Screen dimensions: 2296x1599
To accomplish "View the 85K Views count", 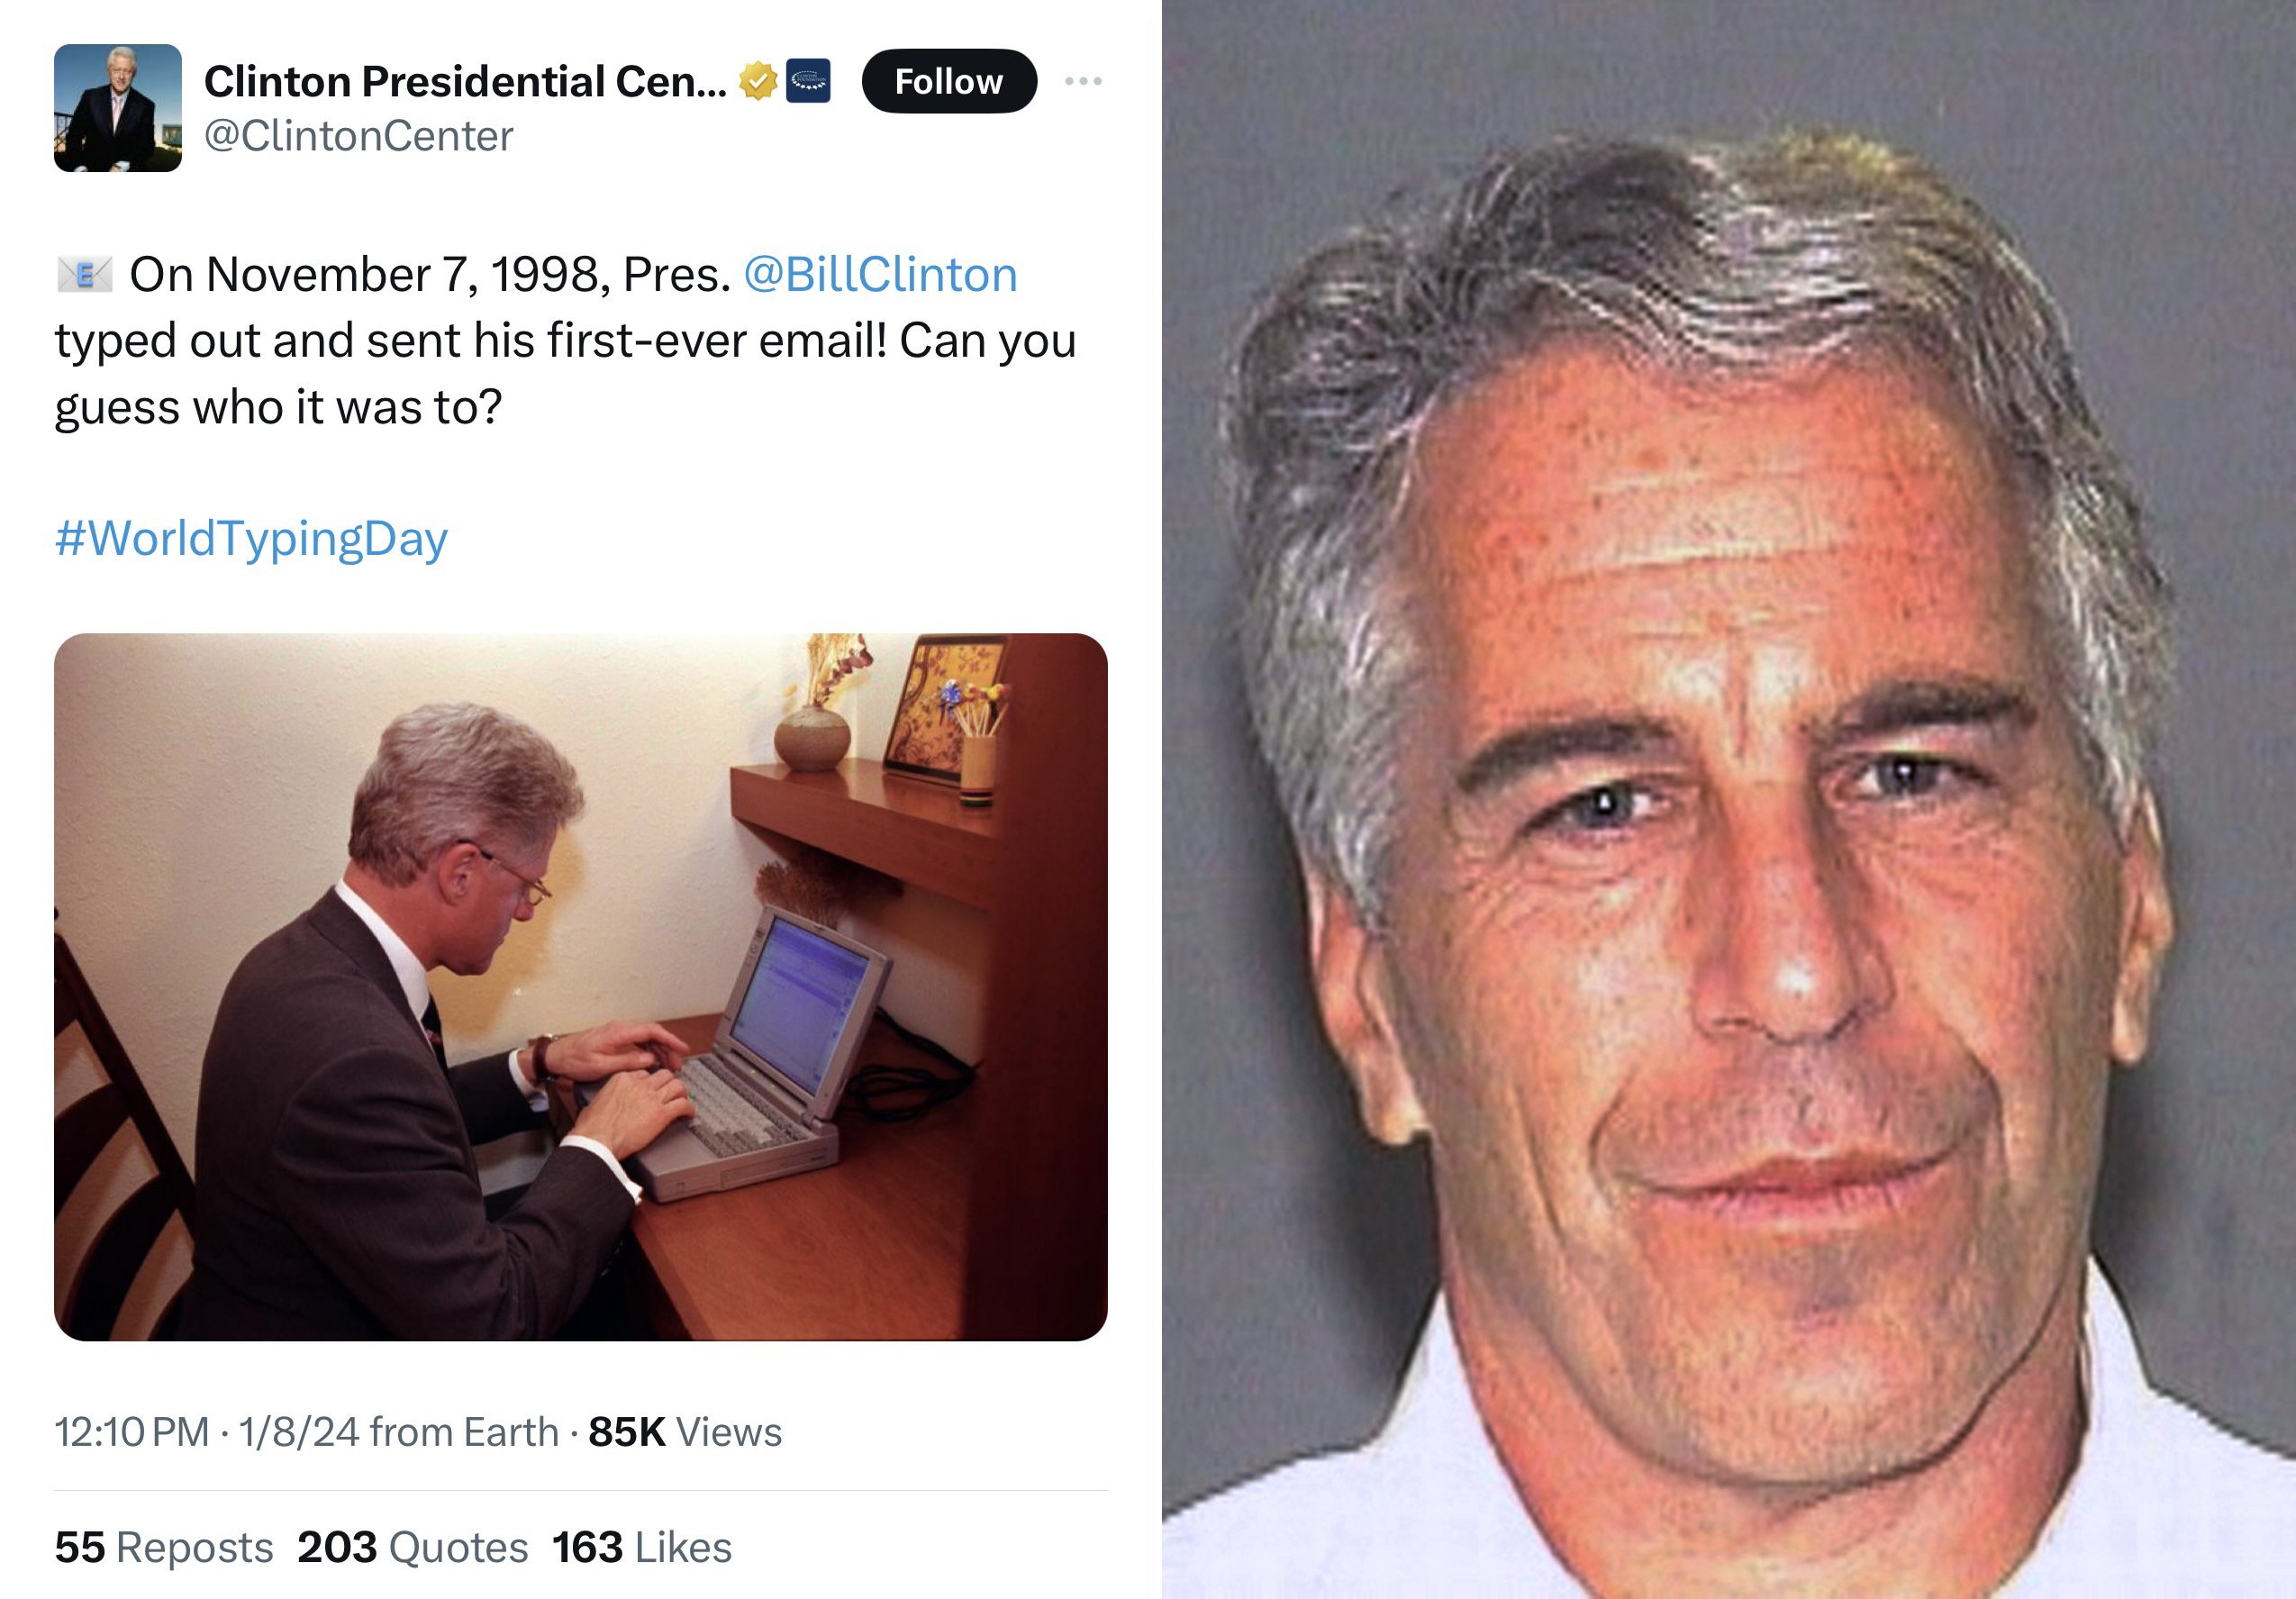I will [685, 1432].
